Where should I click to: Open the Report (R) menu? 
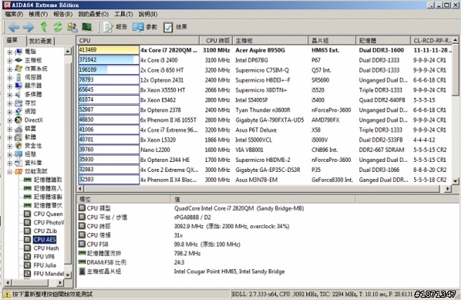pyautogui.click(x=63, y=14)
